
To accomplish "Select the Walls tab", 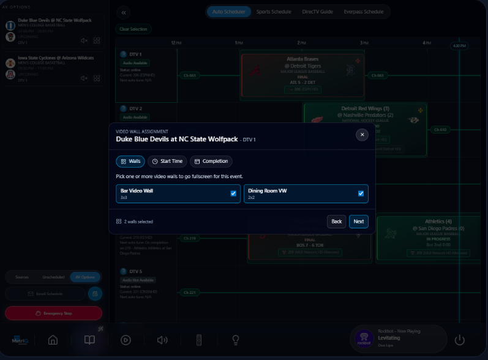I will pyautogui.click(x=130, y=162).
